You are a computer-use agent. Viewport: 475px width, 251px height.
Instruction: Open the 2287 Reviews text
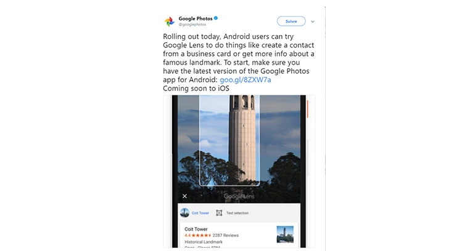tap(225, 235)
